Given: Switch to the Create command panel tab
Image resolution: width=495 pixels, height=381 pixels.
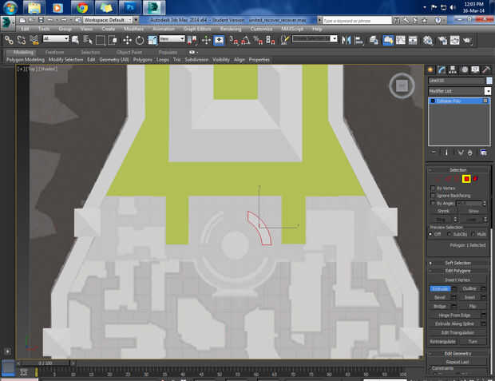Looking at the screenshot, I should tap(430, 69).
